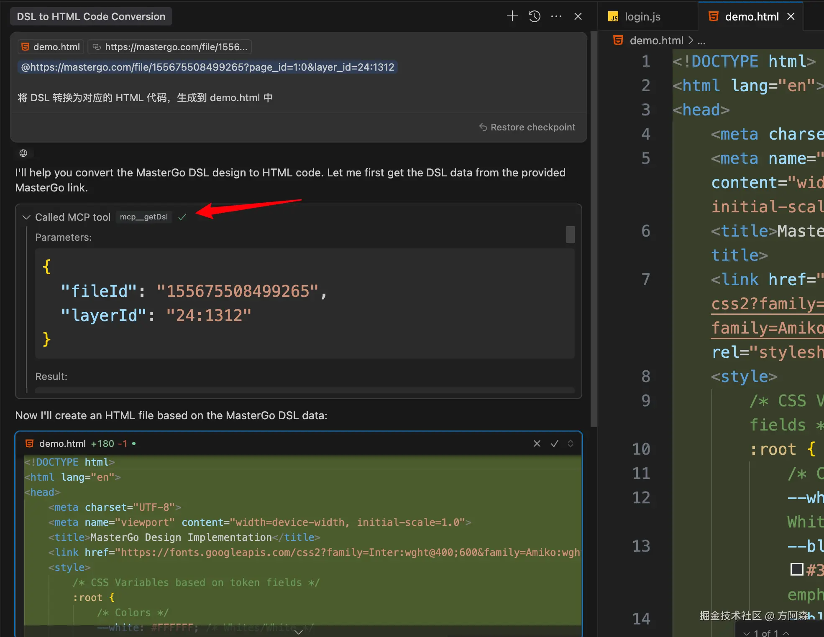Collapse the Called MCP tool section
Screen dimensions: 824x637
click(x=26, y=217)
